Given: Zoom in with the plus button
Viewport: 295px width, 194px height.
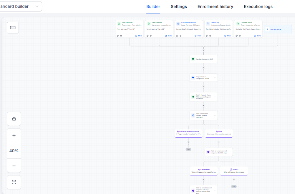Looking at the screenshot, I should 14,136.
